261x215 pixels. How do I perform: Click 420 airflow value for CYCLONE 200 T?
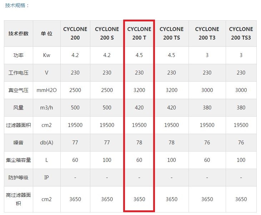pos(139,108)
